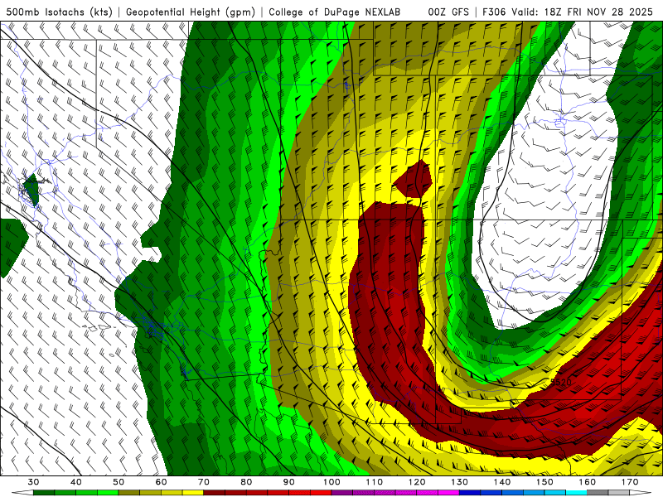Click the bright yellow colorbar swatch before 70
Image resolution: width=663 pixels, height=497 pixels.
[x=193, y=493]
